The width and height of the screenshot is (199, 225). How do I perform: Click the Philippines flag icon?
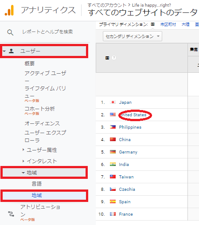coord(113,127)
